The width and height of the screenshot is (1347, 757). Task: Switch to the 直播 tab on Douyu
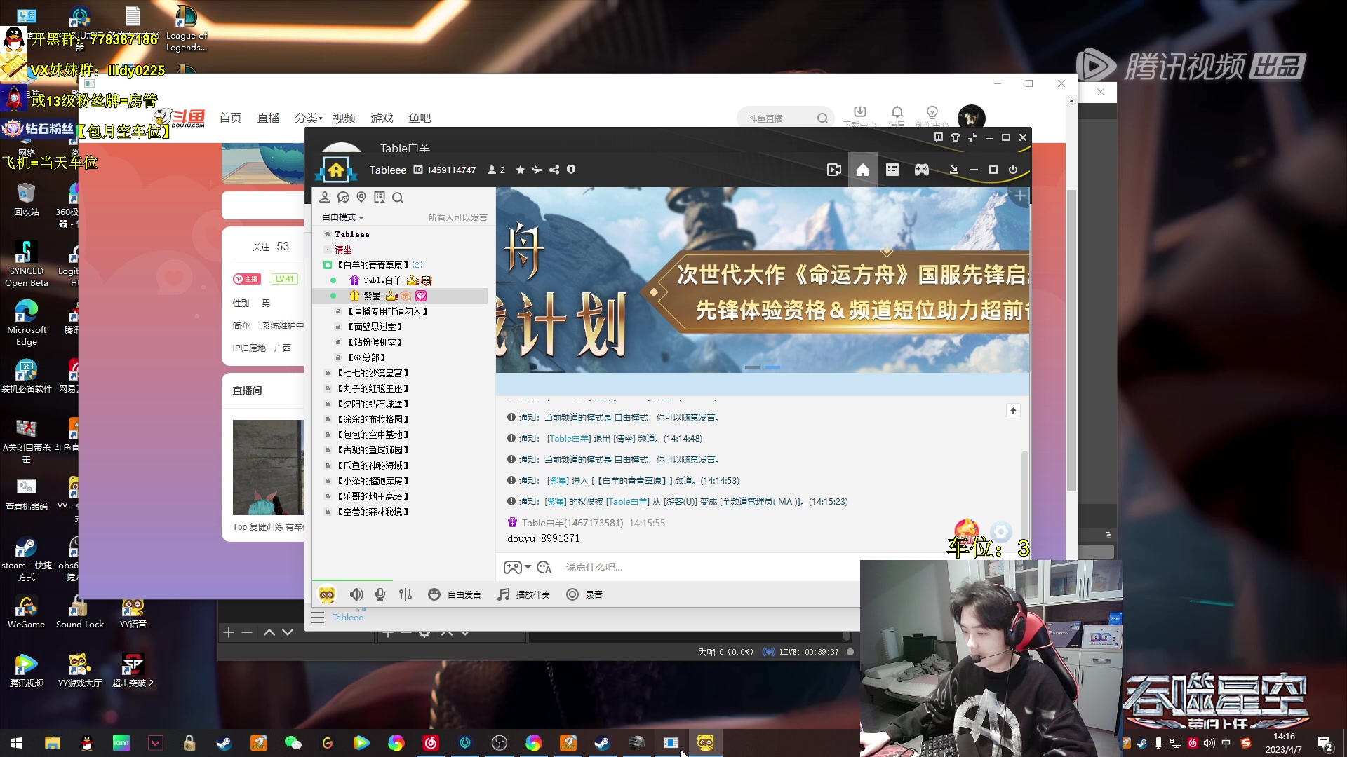[267, 118]
